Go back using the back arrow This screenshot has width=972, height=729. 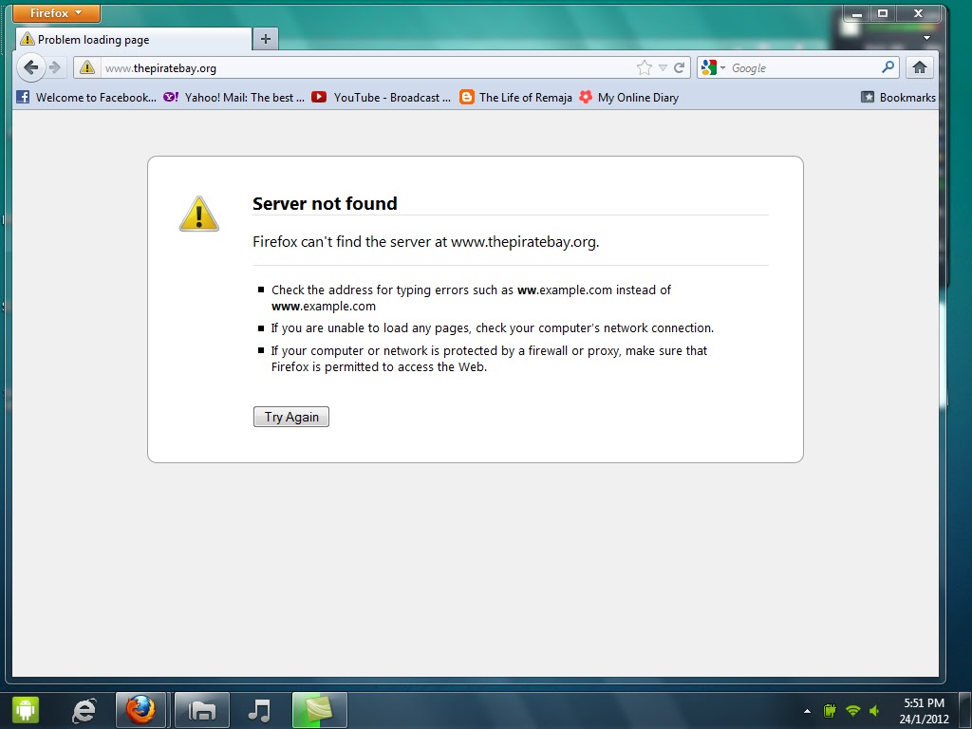pos(30,67)
